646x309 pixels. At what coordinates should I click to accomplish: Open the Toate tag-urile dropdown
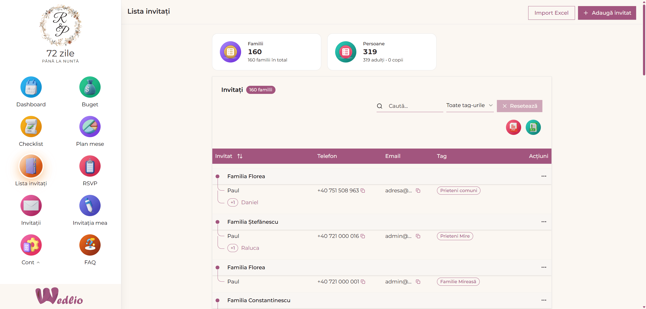pos(470,106)
